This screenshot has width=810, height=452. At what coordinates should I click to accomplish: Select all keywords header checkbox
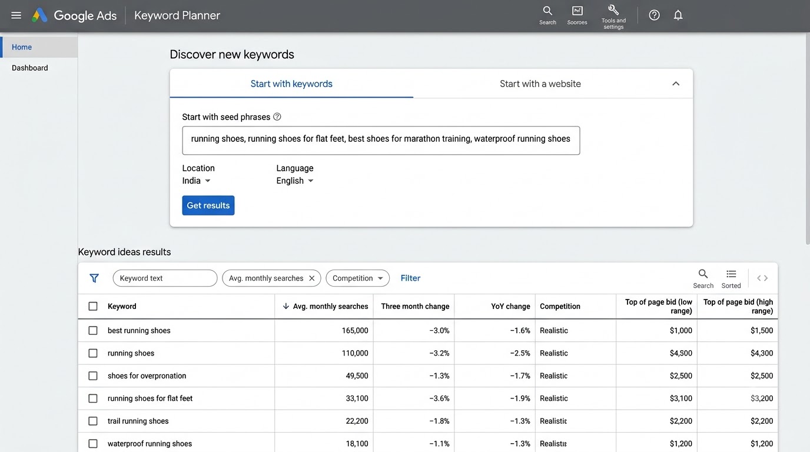click(93, 306)
